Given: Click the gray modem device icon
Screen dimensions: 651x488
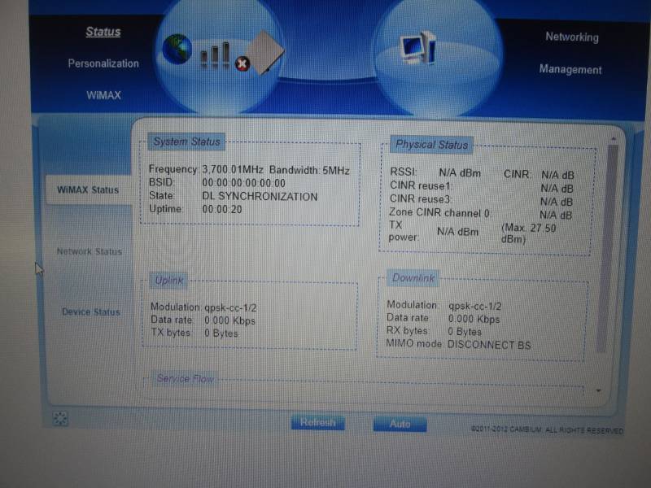Looking at the screenshot, I should click(265, 52).
